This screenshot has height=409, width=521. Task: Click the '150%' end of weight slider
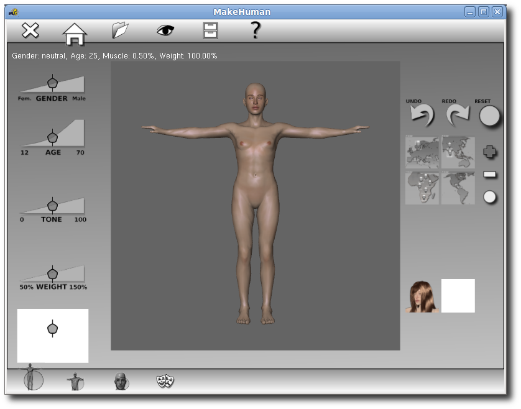coord(78,287)
